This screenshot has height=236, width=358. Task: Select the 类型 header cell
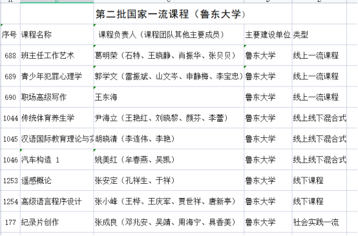[319, 35]
